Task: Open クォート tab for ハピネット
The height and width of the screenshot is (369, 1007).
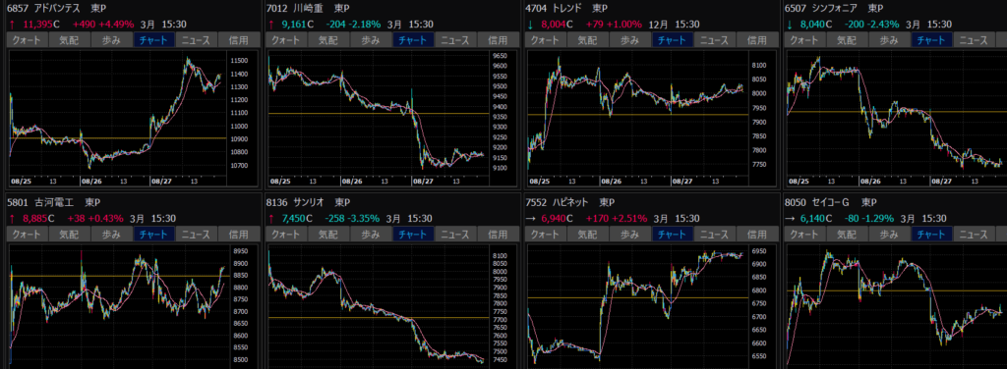Action: tap(545, 234)
